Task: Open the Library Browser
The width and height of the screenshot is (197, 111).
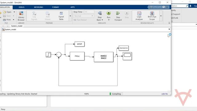Action: (21, 16)
